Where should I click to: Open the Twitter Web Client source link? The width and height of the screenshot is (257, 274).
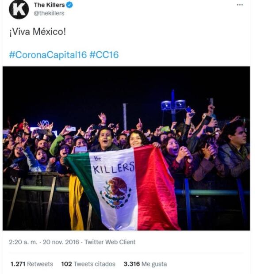coord(110,242)
